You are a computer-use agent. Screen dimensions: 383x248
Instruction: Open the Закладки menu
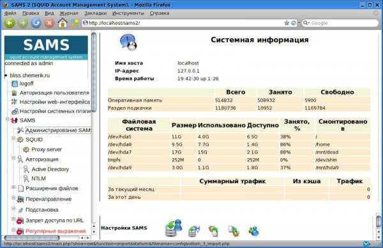pyautogui.click(x=96, y=13)
